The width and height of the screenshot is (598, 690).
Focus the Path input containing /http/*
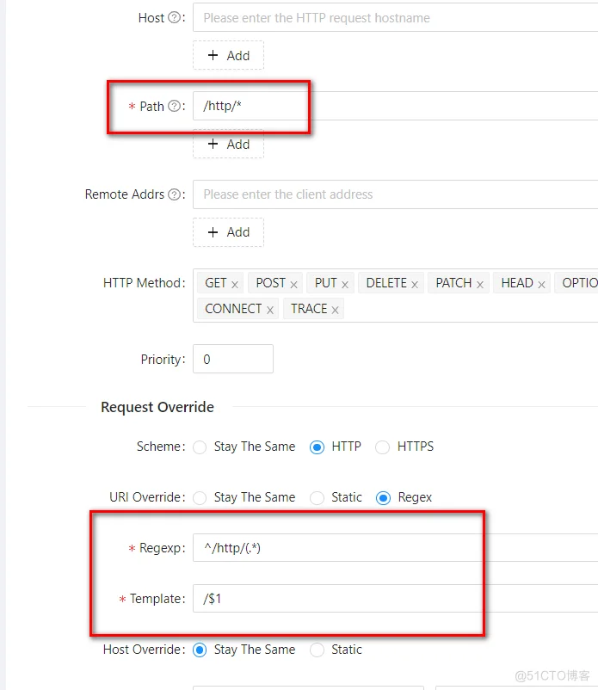395,106
